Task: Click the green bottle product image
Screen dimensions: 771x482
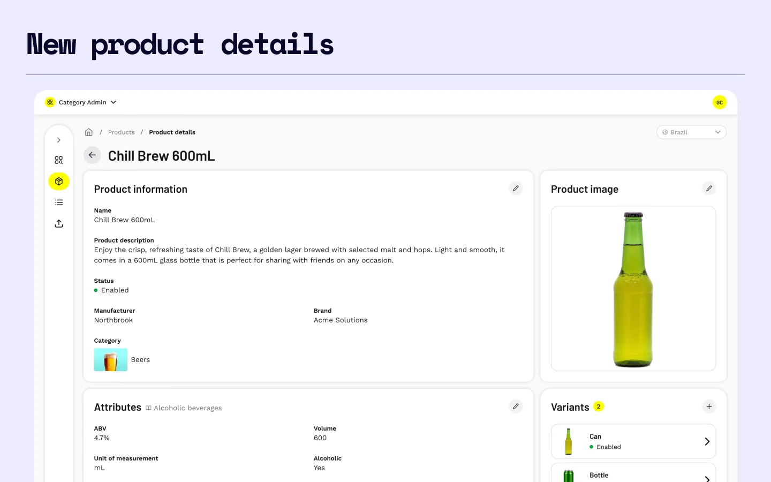Action: [633, 289]
